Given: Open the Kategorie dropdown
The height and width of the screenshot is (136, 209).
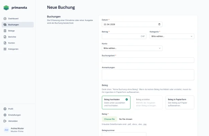Looking at the screenshot, I should (x=172, y=36).
